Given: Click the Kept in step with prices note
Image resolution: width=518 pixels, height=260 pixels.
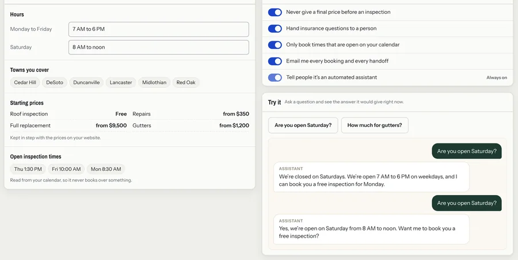Looking at the screenshot, I should 55,138.
